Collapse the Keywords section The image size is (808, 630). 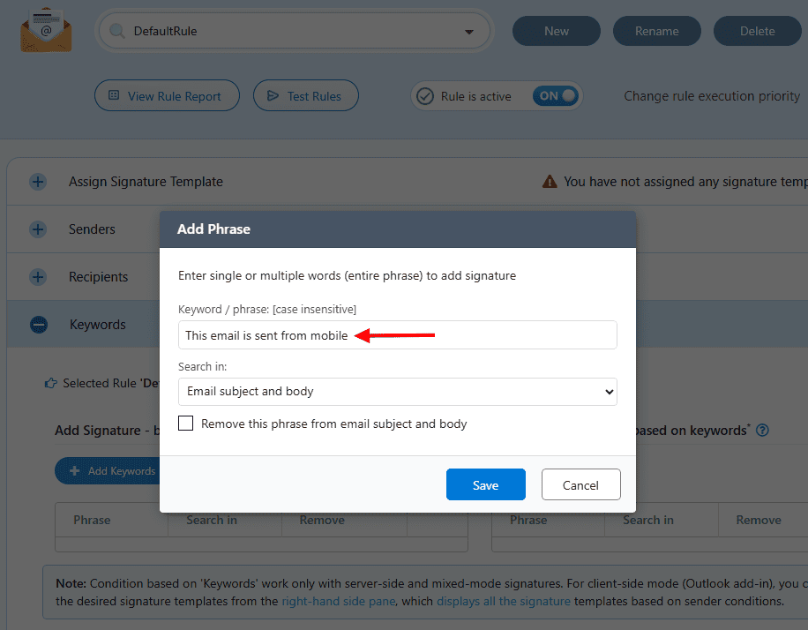[x=38, y=325]
